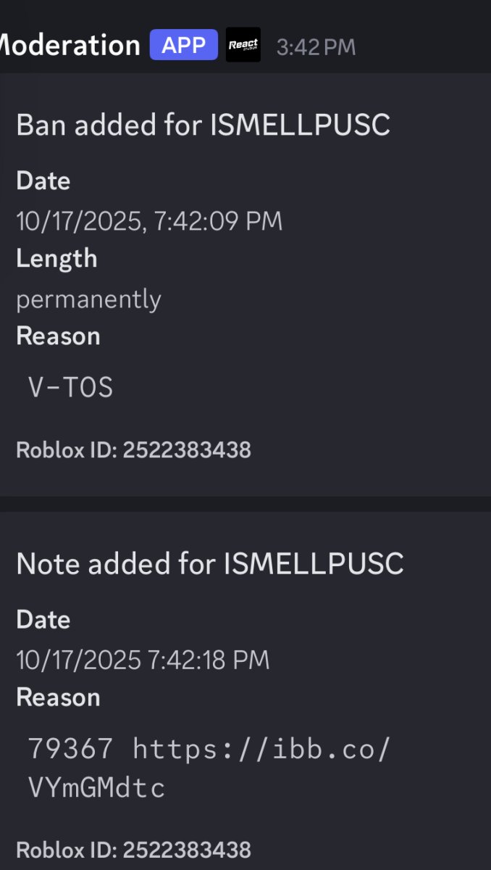Select the 'permanently' length value

coord(88,298)
